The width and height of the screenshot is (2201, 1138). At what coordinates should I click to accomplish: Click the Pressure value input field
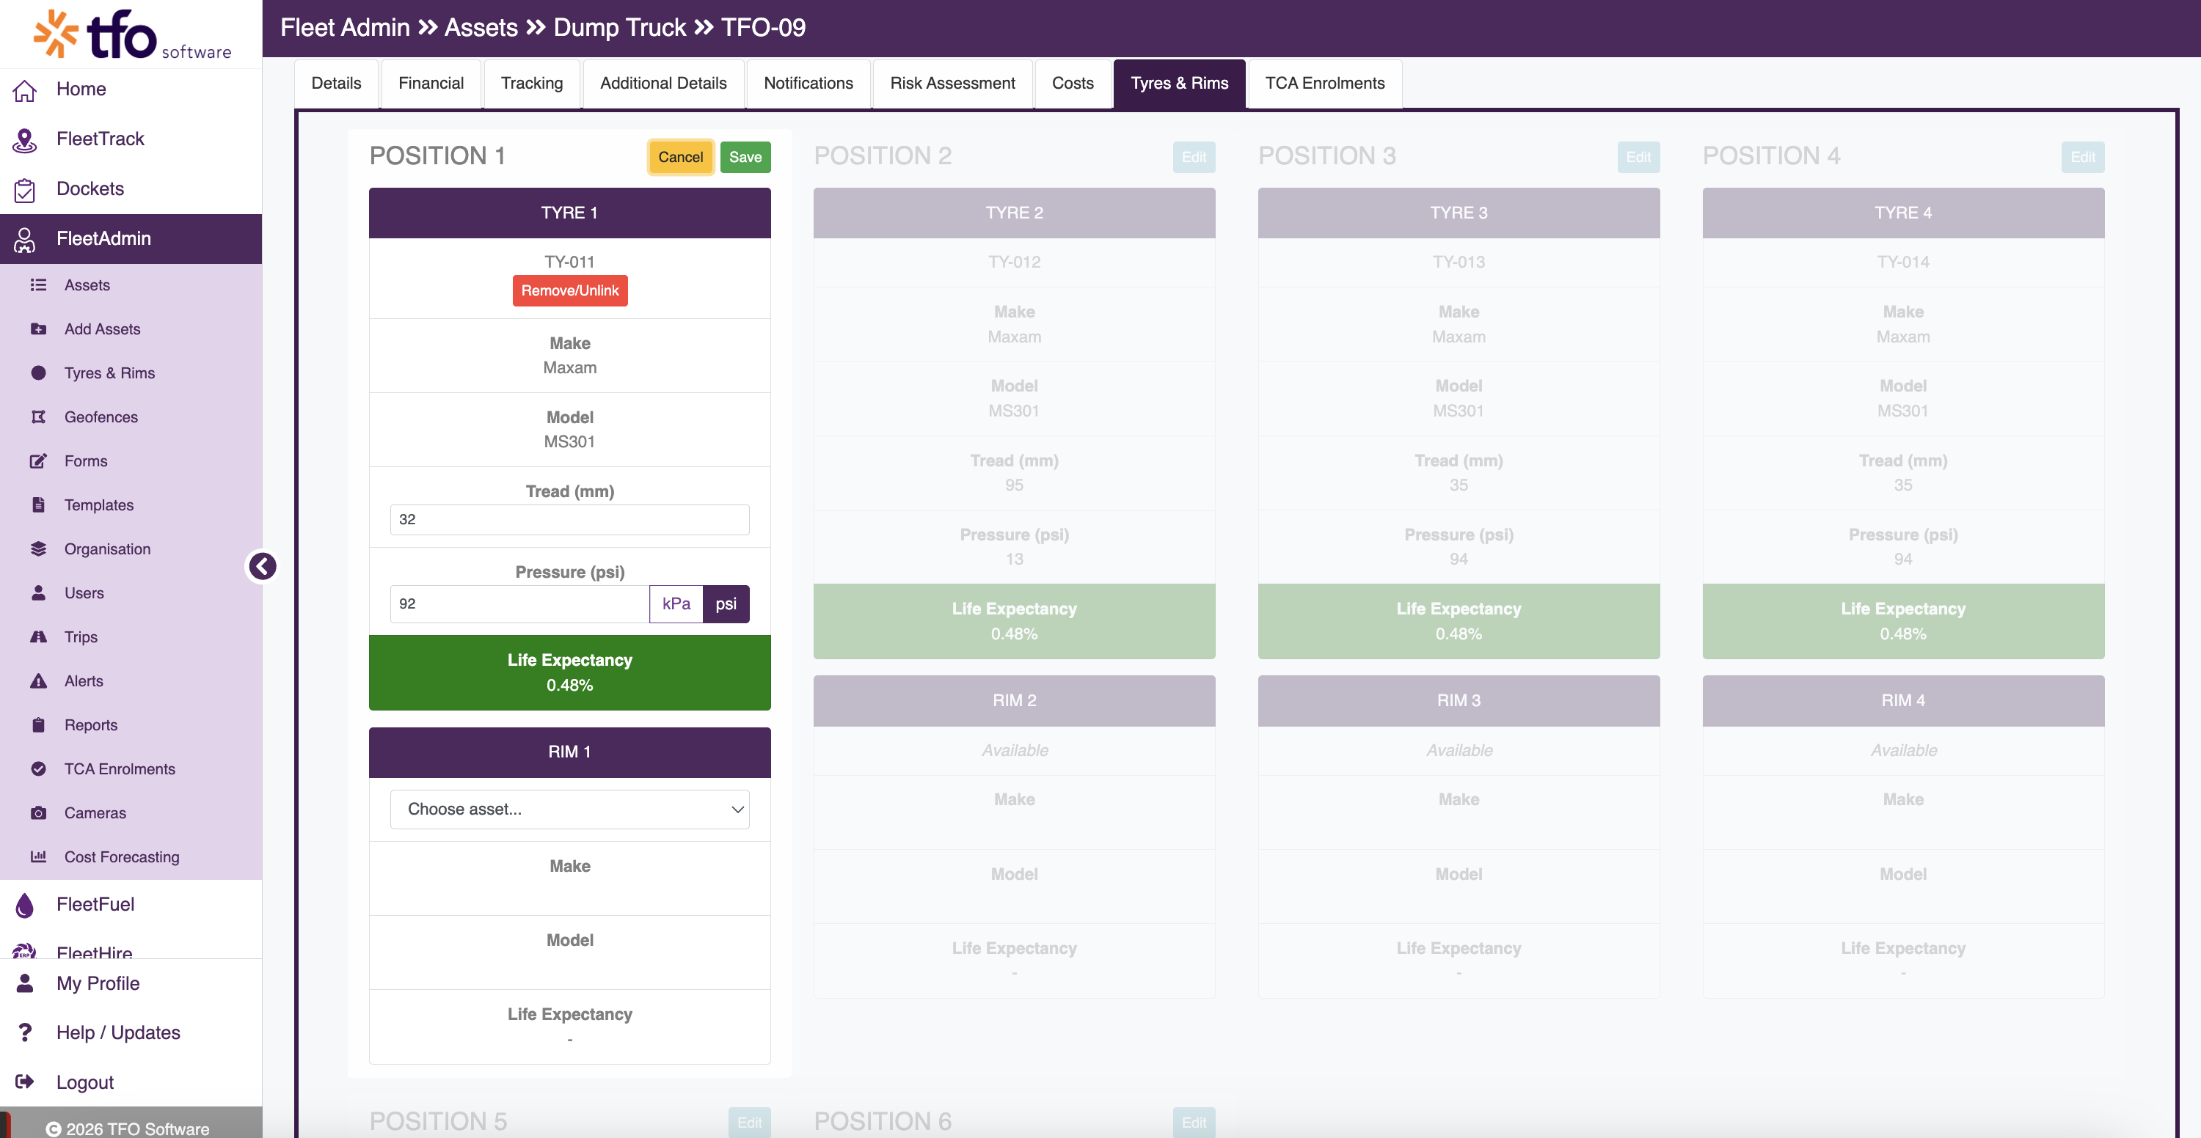(519, 603)
